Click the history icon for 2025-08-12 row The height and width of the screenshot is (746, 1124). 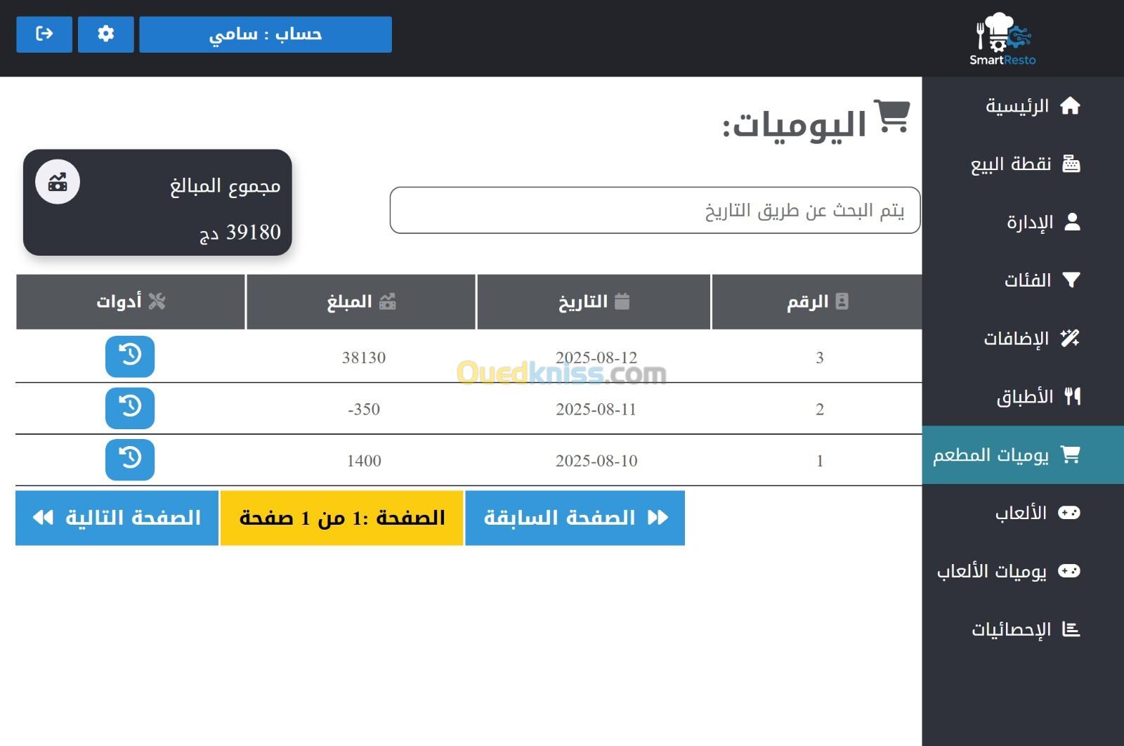(130, 356)
